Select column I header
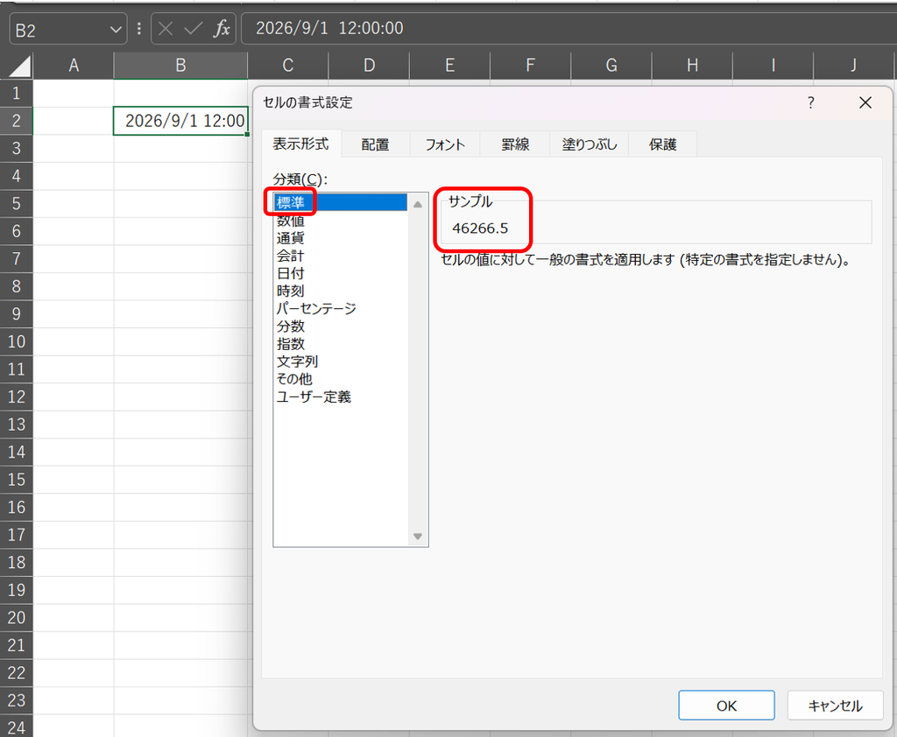This screenshot has width=897, height=737. (x=773, y=66)
